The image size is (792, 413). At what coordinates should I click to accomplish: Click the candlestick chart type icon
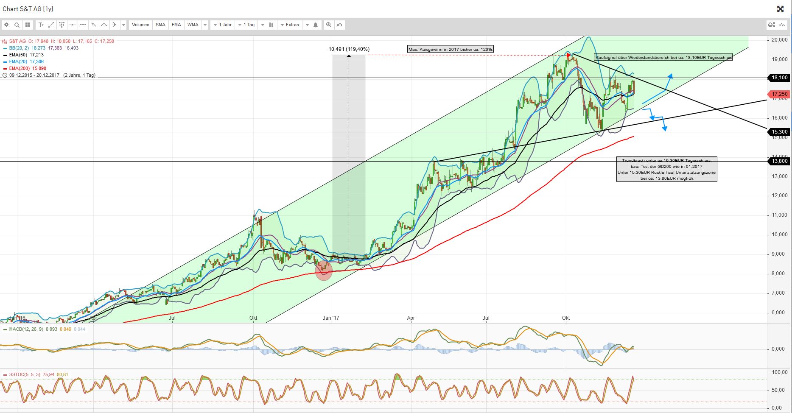[270, 25]
